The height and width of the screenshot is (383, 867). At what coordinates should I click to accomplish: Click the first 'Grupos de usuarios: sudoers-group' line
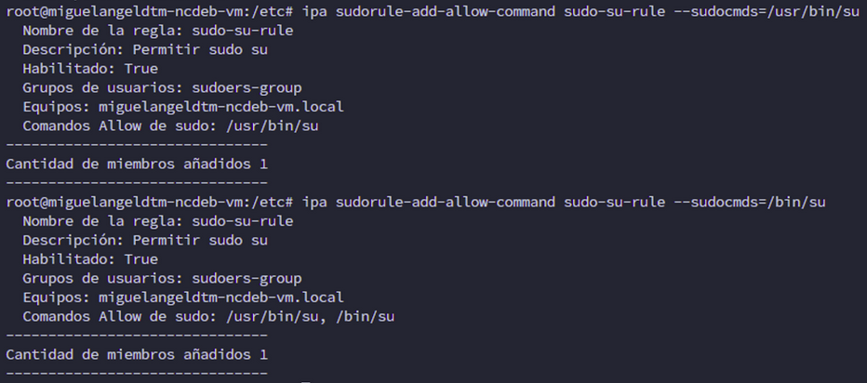pos(161,87)
